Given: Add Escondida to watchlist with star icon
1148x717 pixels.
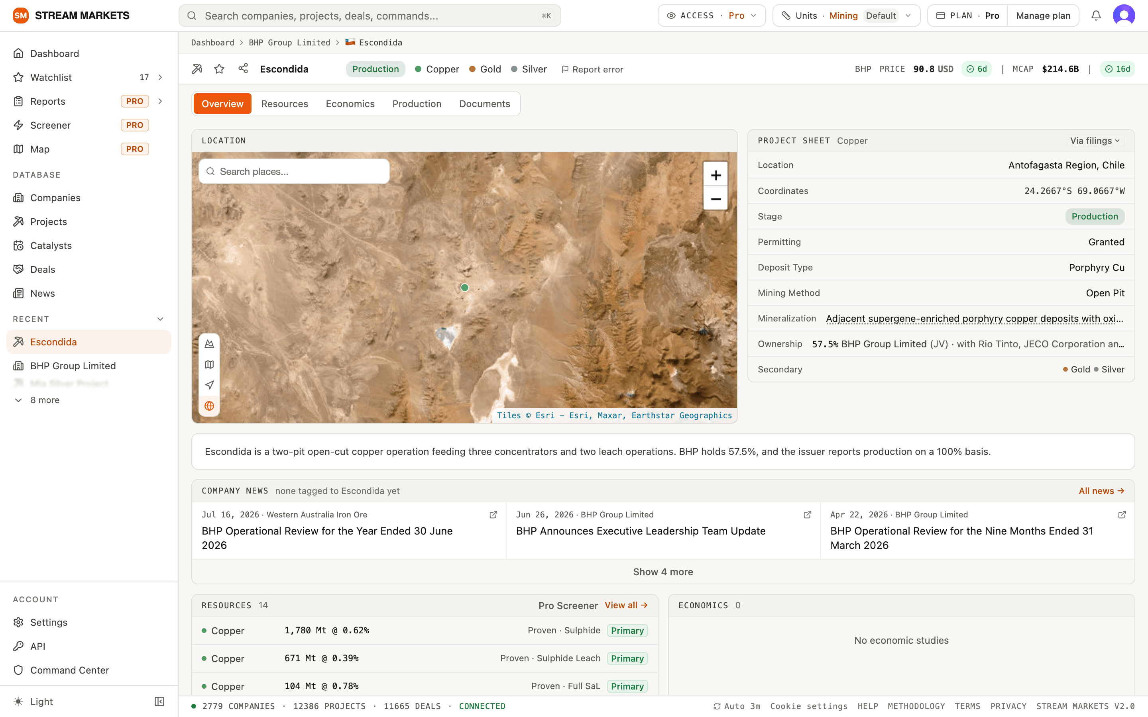Looking at the screenshot, I should (219, 69).
